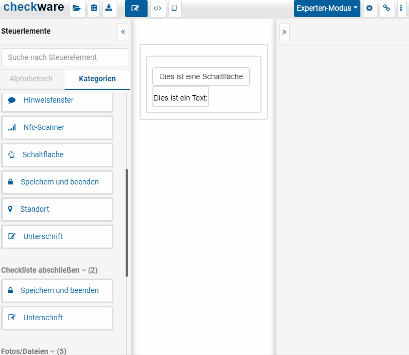This screenshot has width=409, height=355.
Task: Click the Suche nach Steuerelement search field
Action: [65, 57]
